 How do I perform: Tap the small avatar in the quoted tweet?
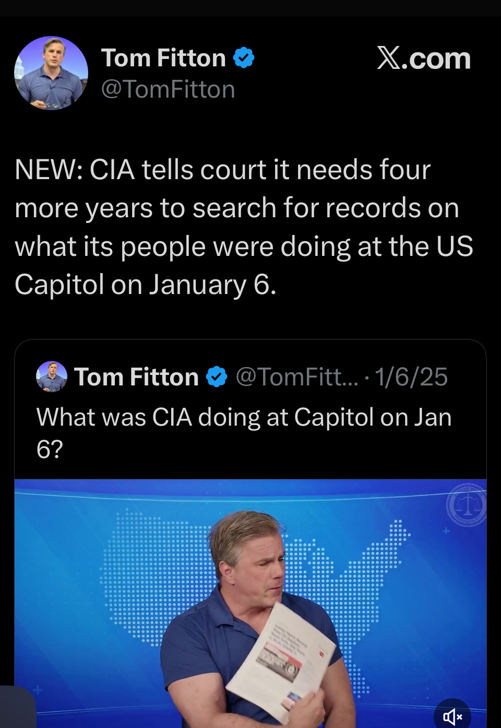pyautogui.click(x=51, y=377)
